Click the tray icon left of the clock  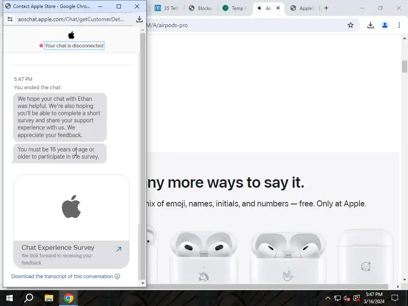coord(357,298)
